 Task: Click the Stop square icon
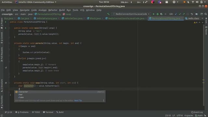(x=165, y=14)
